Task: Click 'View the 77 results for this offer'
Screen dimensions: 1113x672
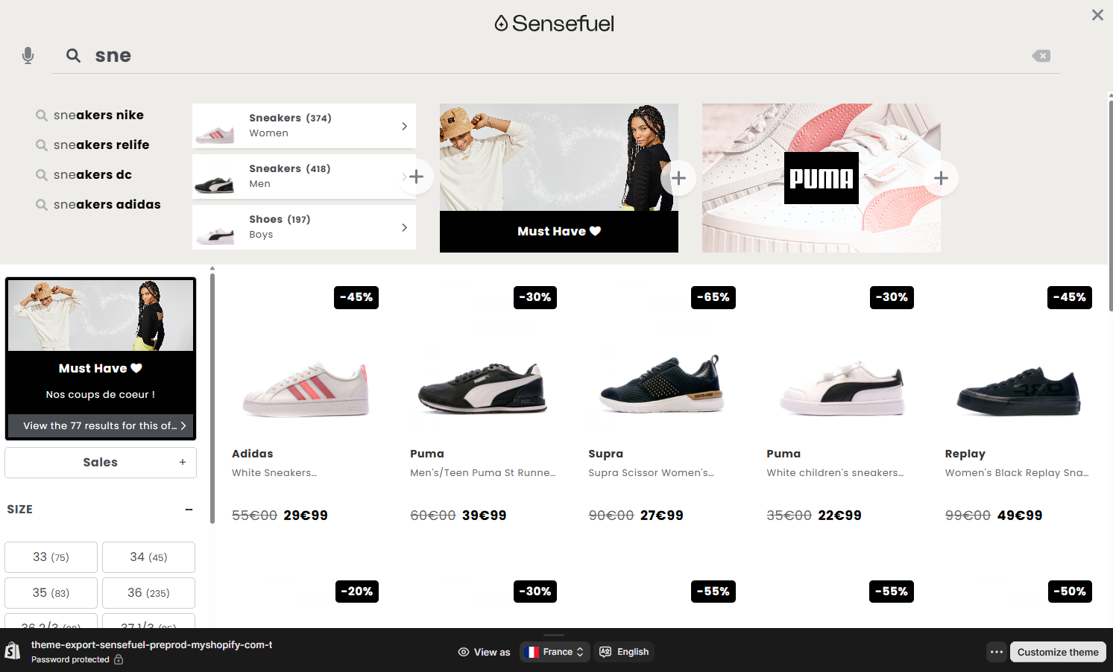Action: point(101,425)
